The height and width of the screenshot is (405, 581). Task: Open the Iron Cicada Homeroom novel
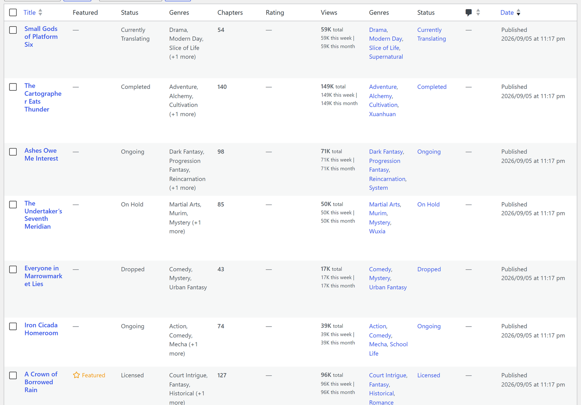[x=41, y=329]
